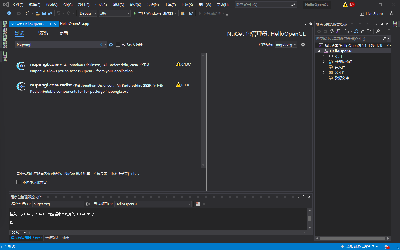Image resolution: width=400 pixels, height=250 pixels.
Task: Click the Live Share button
Action: (x=371, y=13)
